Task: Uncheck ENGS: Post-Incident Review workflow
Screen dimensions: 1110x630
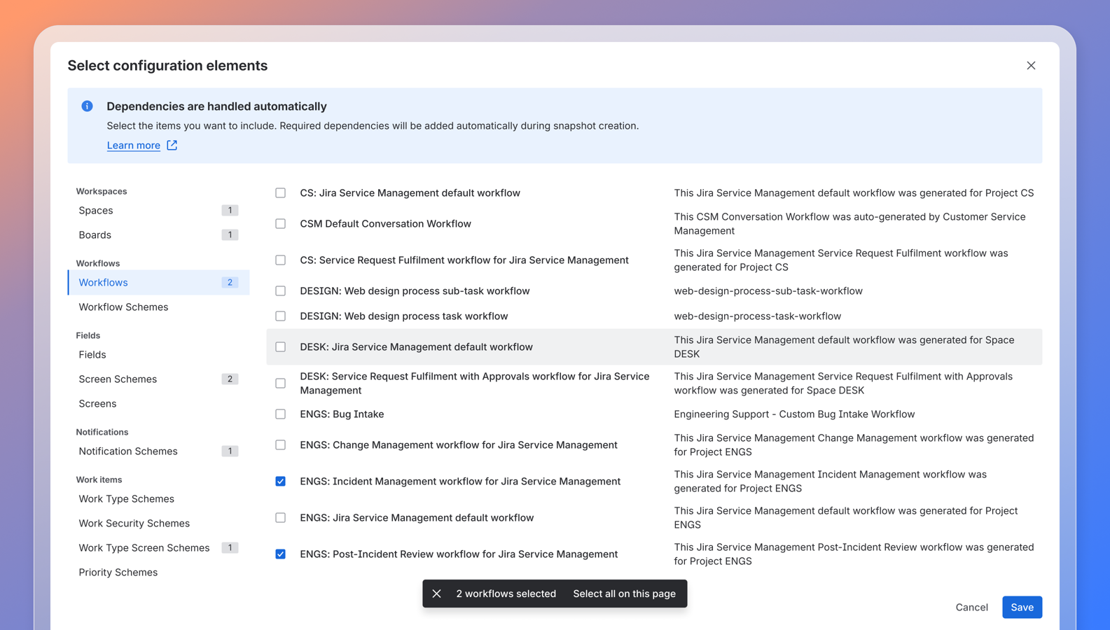Action: [x=280, y=554]
